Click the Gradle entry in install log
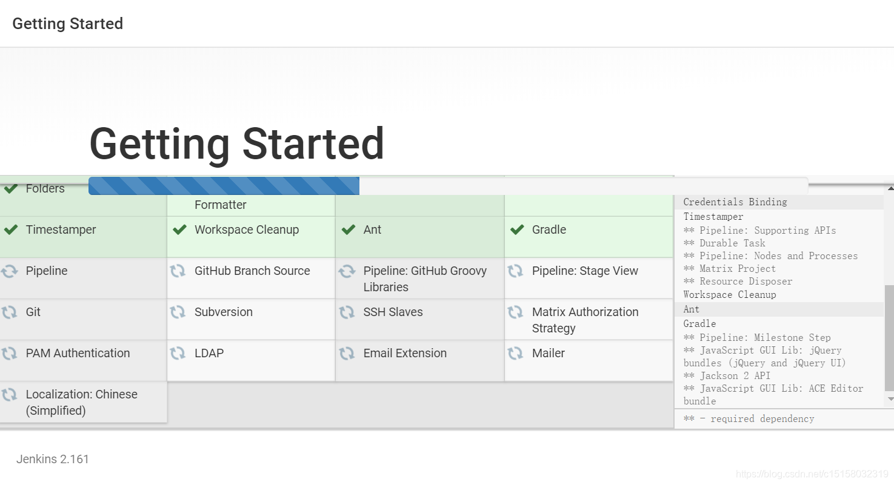Screen dimensions: 894x485 [699, 324]
